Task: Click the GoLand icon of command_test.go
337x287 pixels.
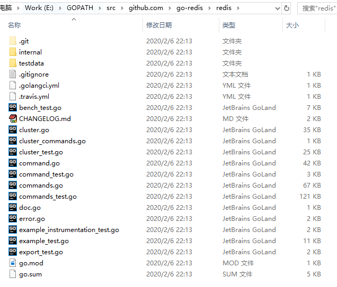Action: point(13,174)
